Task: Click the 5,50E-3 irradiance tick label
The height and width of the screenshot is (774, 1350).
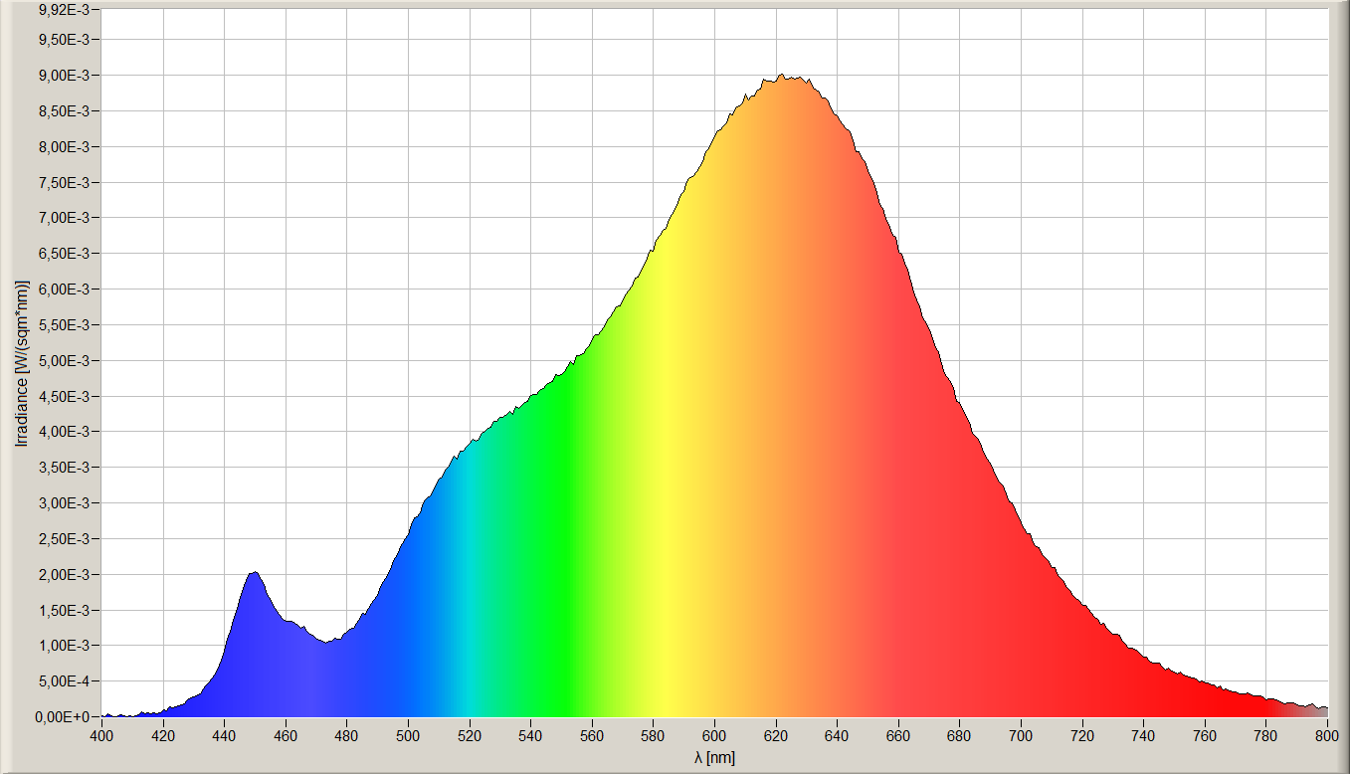Action: 65,325
